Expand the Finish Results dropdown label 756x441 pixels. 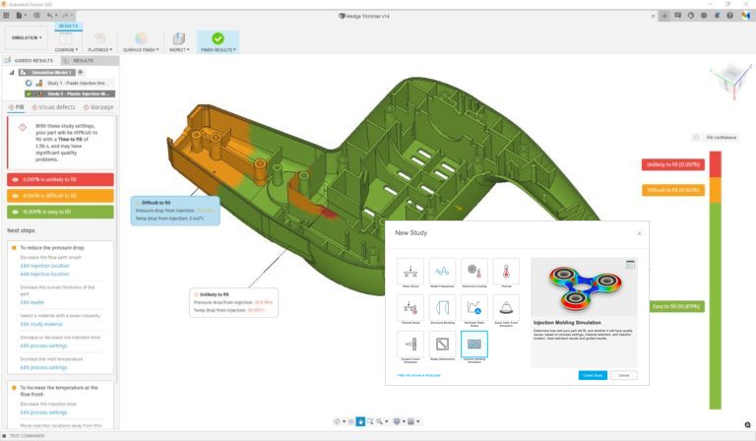point(219,49)
